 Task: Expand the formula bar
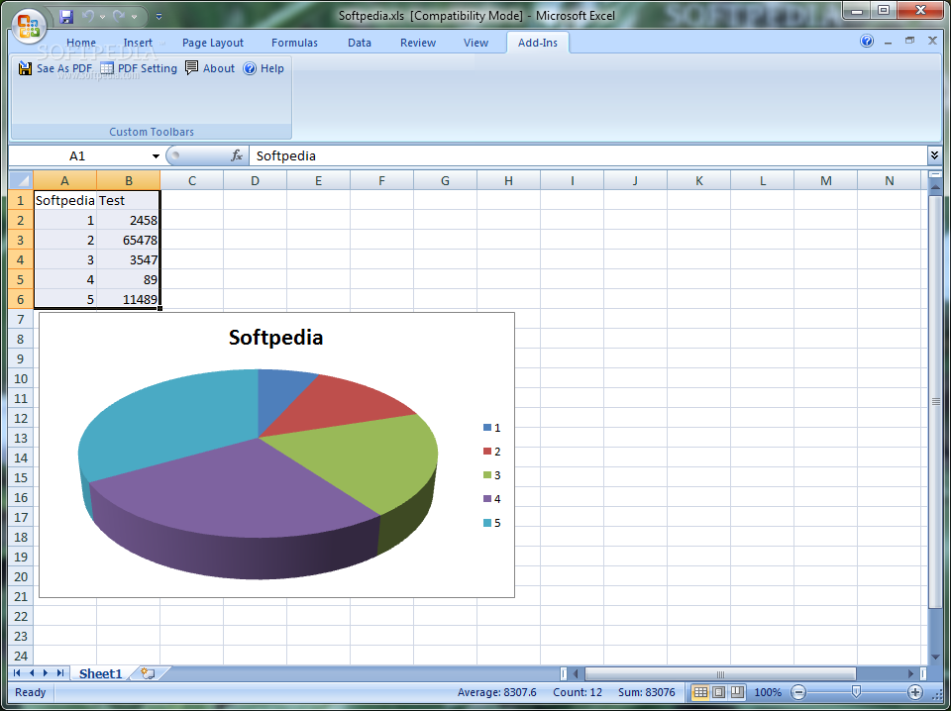(934, 155)
